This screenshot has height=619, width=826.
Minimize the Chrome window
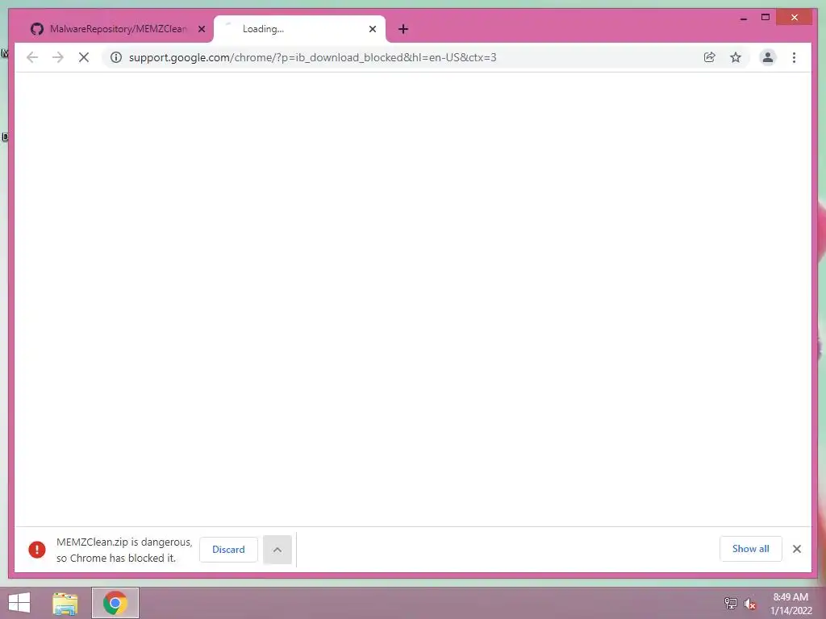(x=743, y=18)
